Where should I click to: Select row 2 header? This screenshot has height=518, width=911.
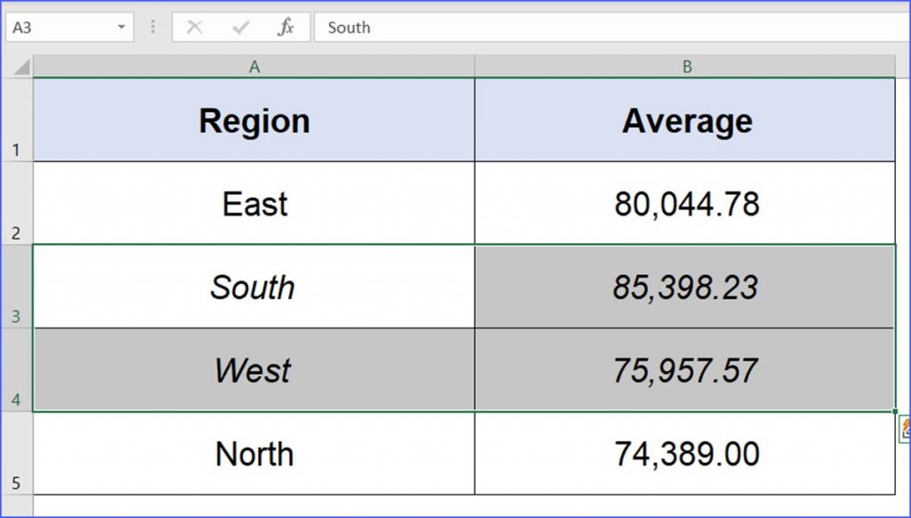(x=16, y=204)
